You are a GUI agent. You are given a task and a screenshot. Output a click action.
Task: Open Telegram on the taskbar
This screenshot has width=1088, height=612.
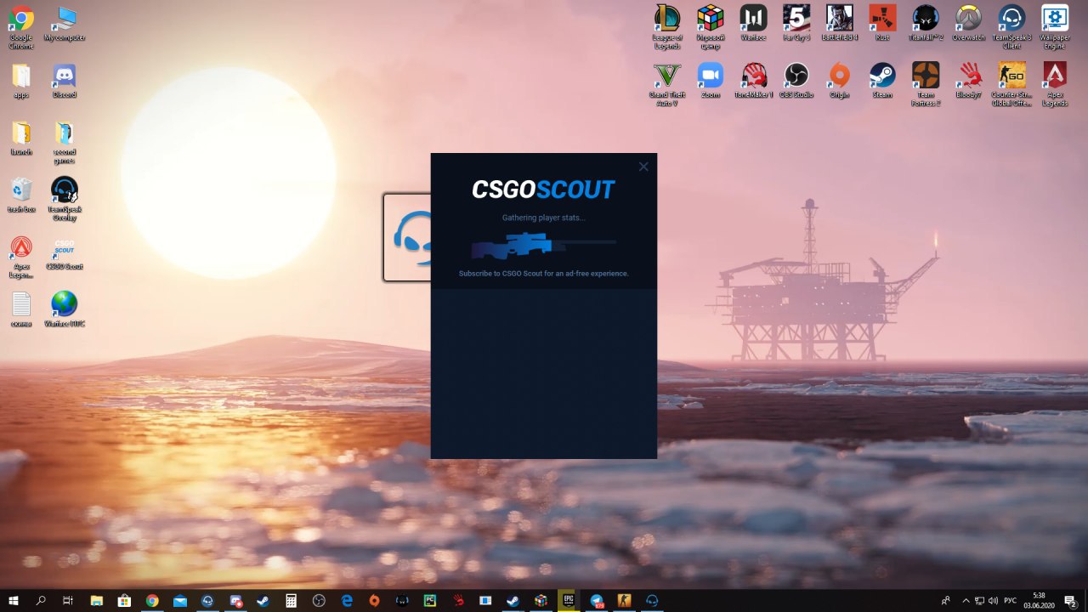coord(597,600)
